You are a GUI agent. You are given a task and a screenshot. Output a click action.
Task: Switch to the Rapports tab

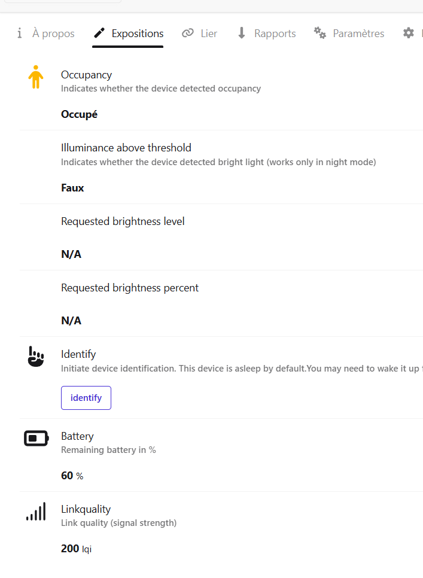tap(275, 34)
